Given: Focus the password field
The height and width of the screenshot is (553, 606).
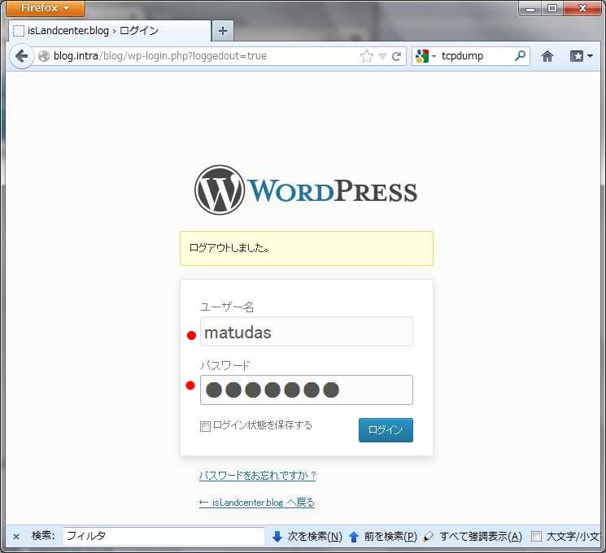Looking at the screenshot, I should tap(307, 390).
